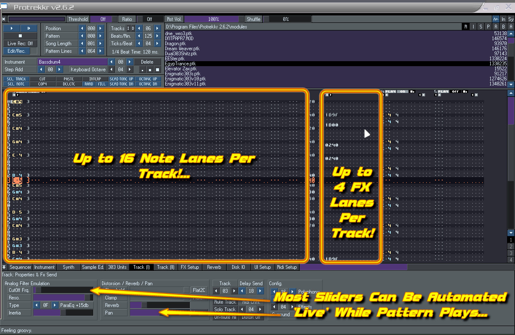Increase the Tracks count with right arrow
This screenshot has width=515, height=335.
pyautogui.click(x=157, y=28)
